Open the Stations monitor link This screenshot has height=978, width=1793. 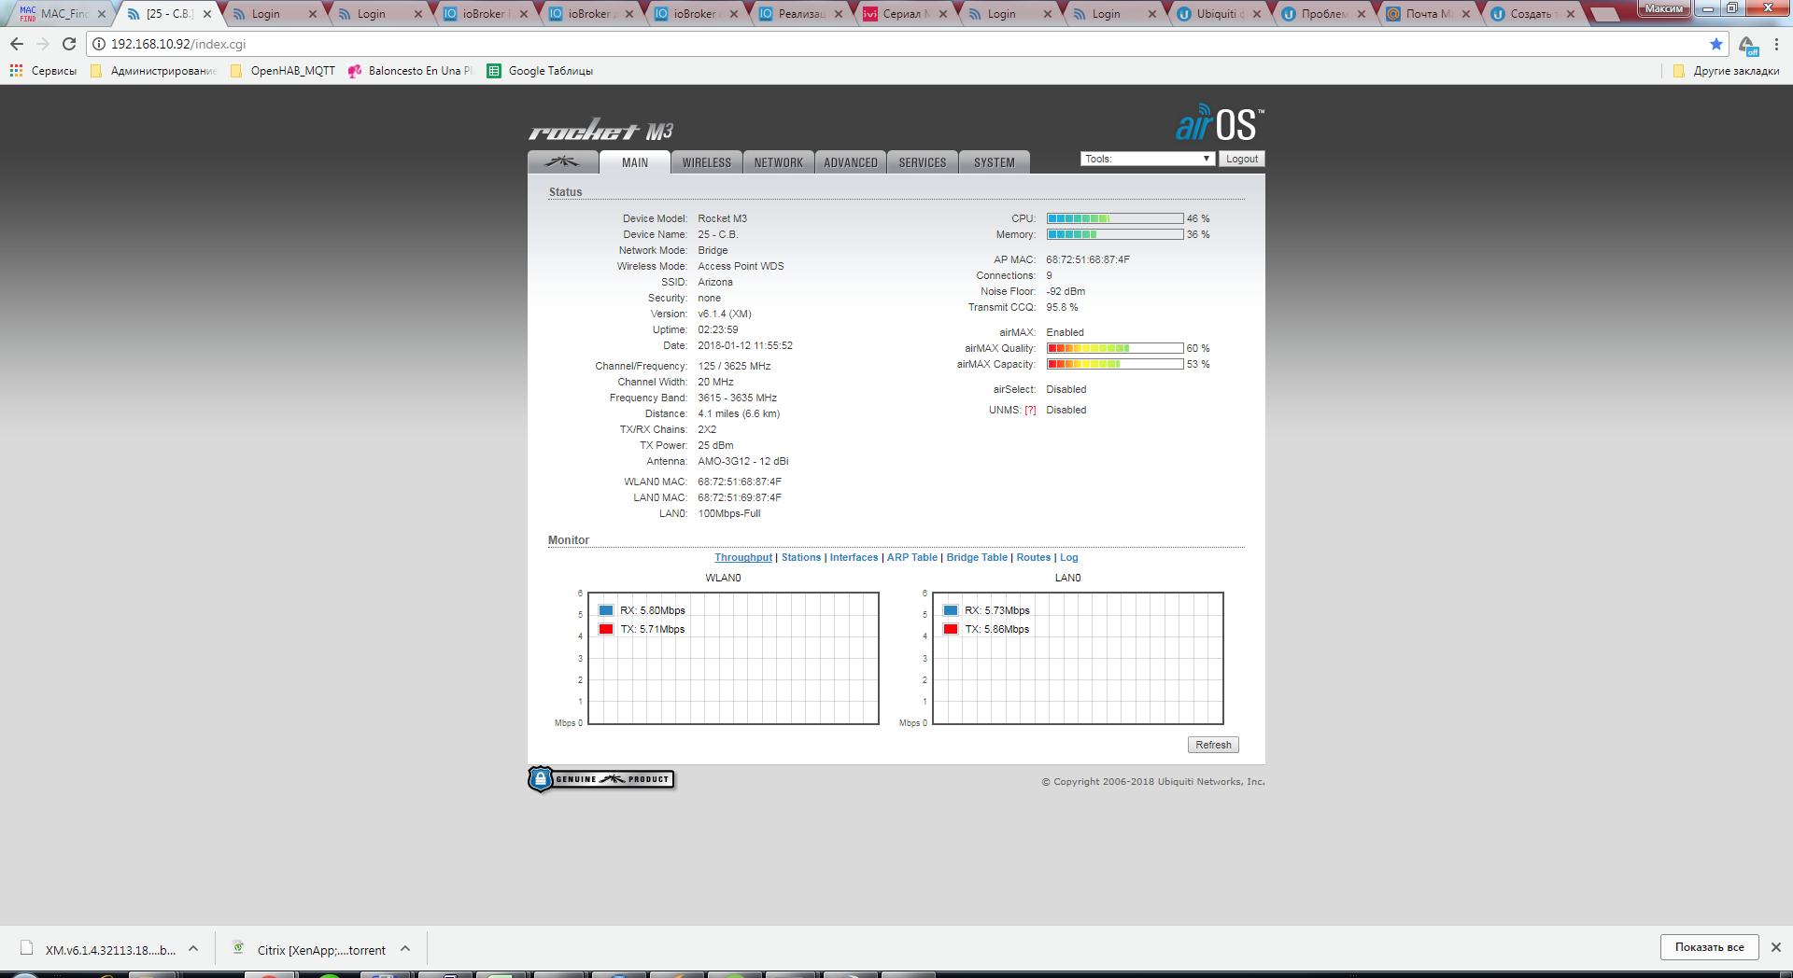point(801,558)
